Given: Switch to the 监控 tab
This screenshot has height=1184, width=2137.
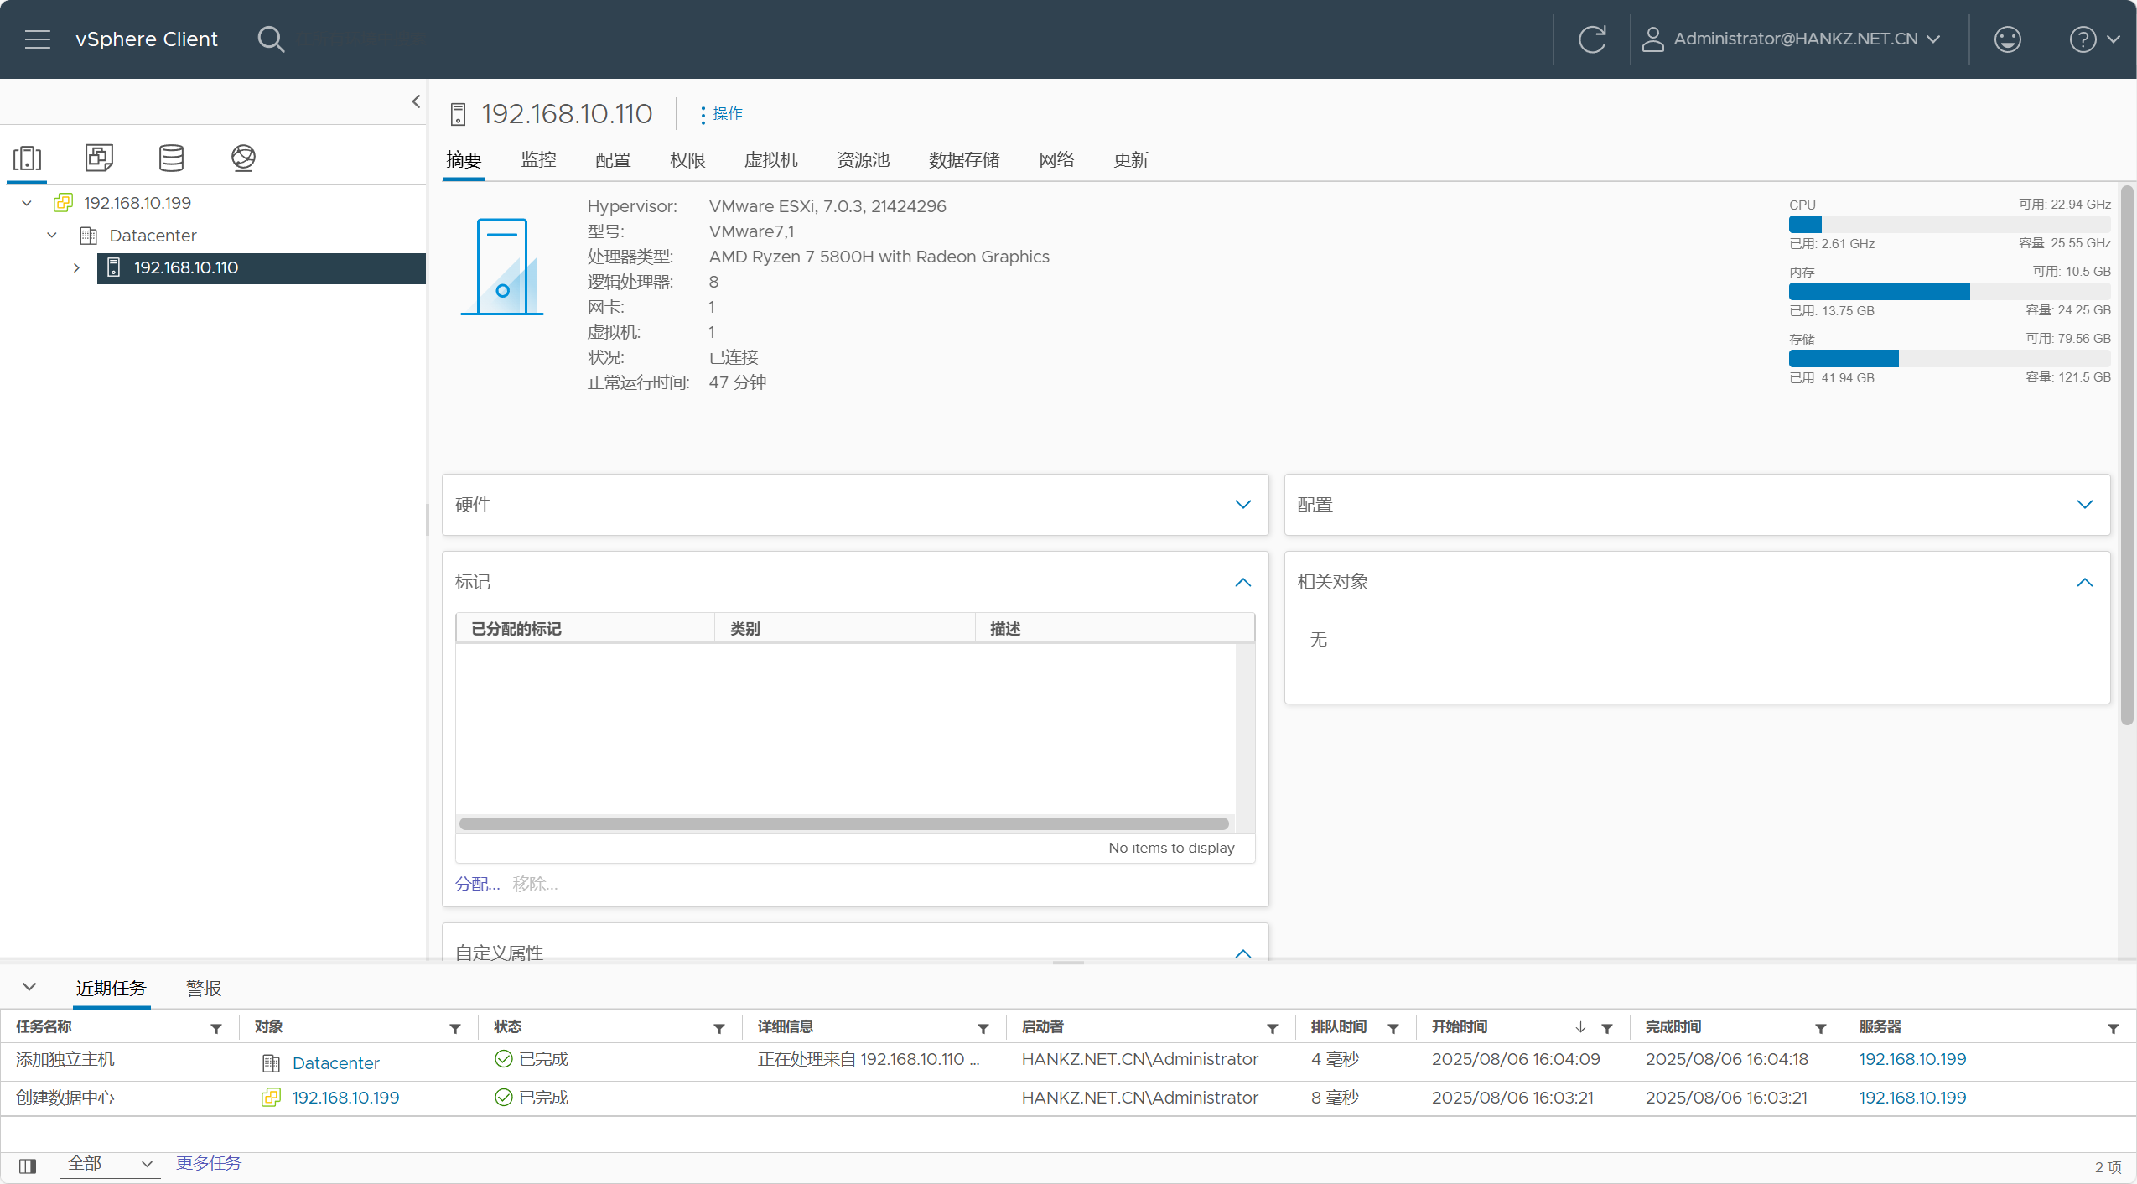Looking at the screenshot, I should 538,160.
